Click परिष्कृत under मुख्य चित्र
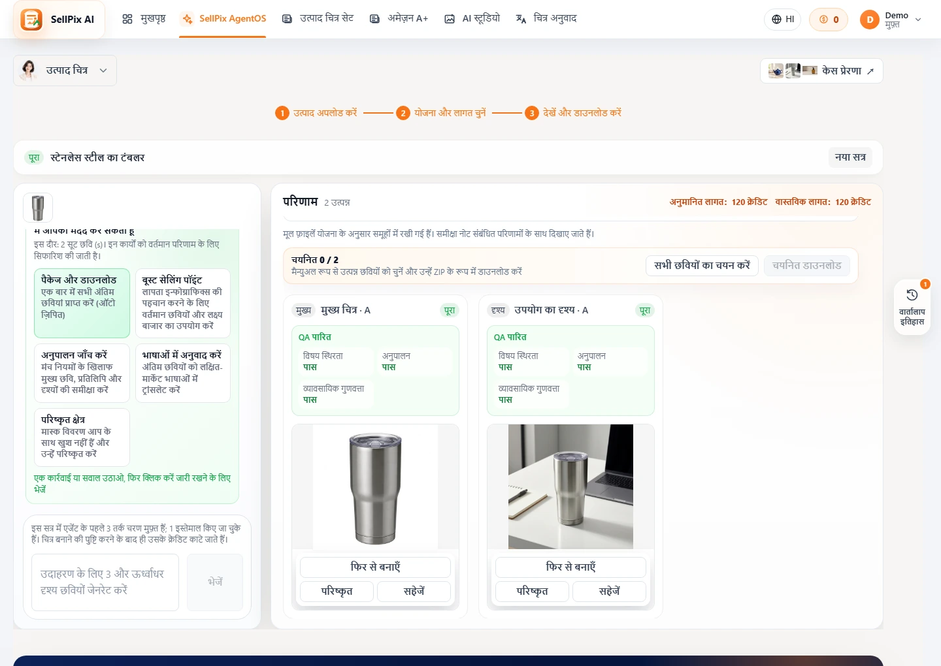 (x=337, y=592)
